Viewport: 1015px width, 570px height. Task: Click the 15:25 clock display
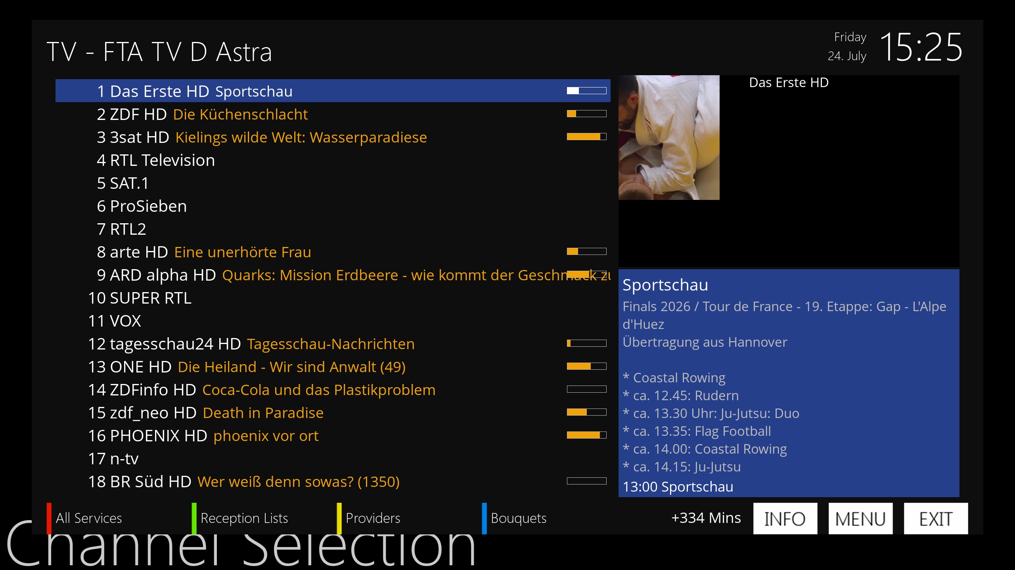click(921, 47)
